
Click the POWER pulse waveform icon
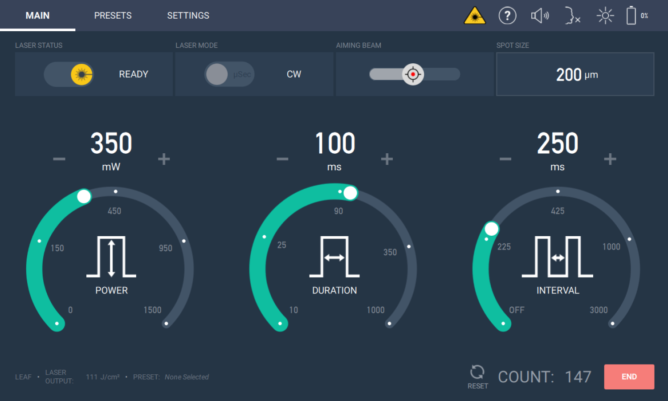coord(111,258)
